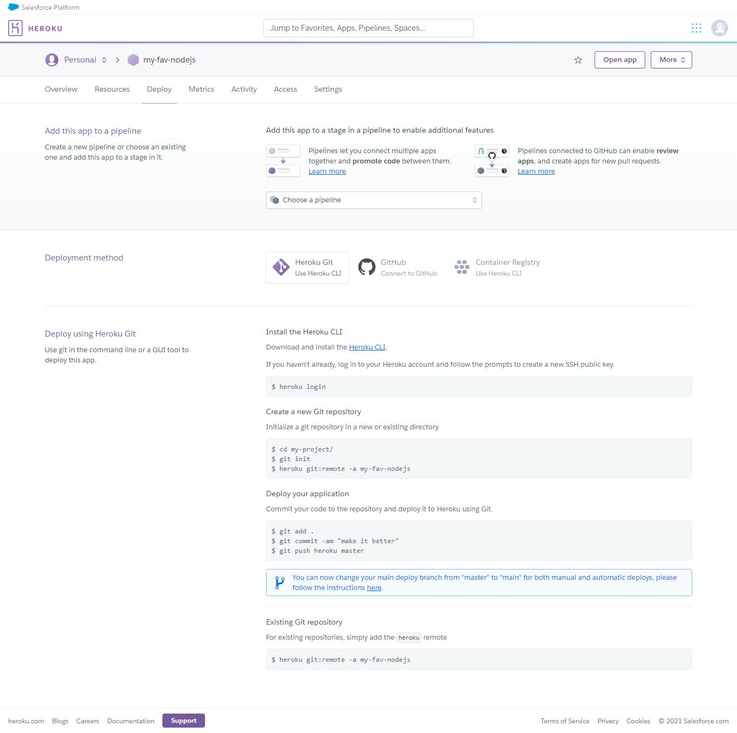This screenshot has width=737, height=733.
Task: Click the Salesforce cloud icon
Action: (13, 7)
